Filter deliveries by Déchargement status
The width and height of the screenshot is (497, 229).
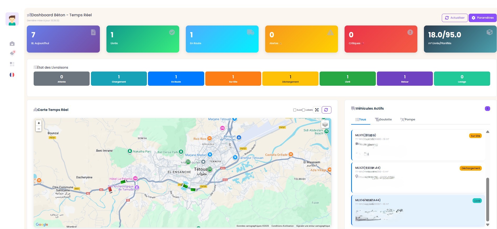(x=290, y=79)
